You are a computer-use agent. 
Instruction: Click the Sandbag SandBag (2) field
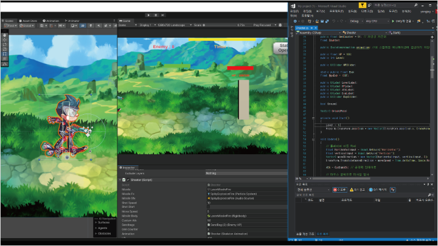click(x=247, y=225)
